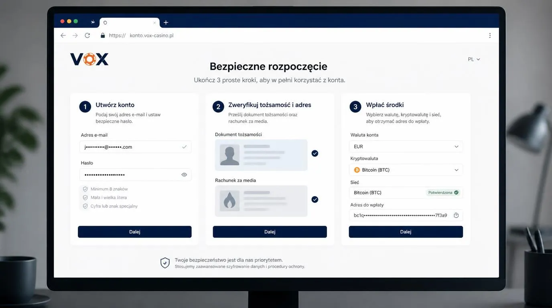Screen dimensions: 552x308
Task: Click the VOX casino logo
Action: 89,59
